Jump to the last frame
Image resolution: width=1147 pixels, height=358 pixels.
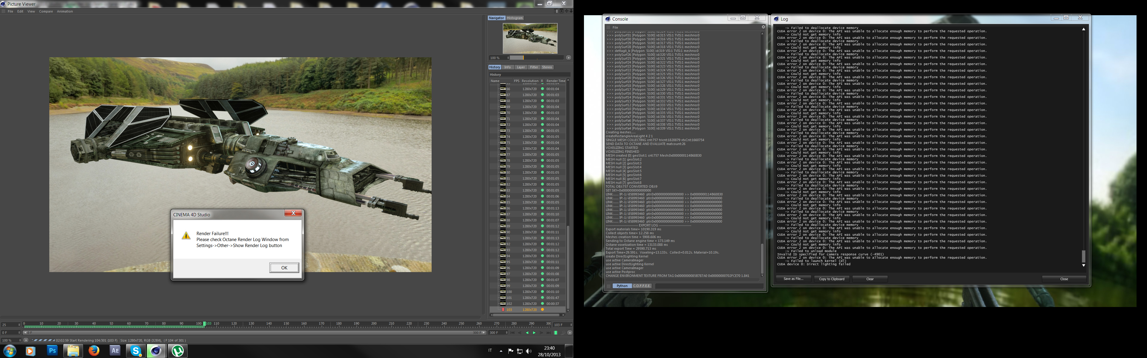549,333
